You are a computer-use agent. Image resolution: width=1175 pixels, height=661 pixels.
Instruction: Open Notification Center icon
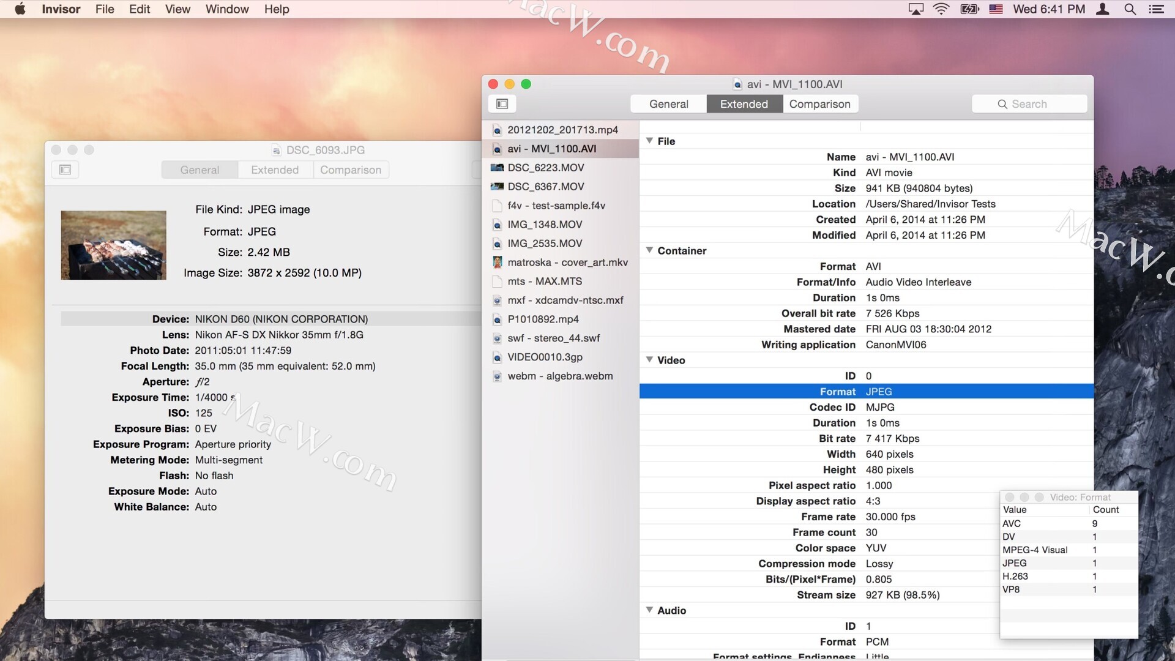tap(1156, 9)
